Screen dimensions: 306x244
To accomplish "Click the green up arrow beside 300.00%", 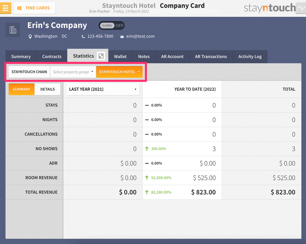I will (x=147, y=149).
